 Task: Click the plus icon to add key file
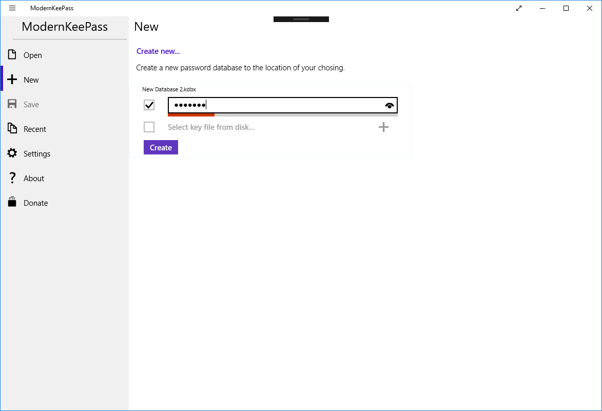[x=383, y=127]
